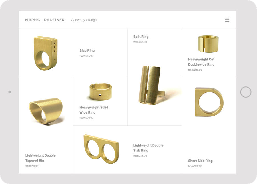Click the Short Slab Ring title
The image size is (257, 184).
coord(200,161)
